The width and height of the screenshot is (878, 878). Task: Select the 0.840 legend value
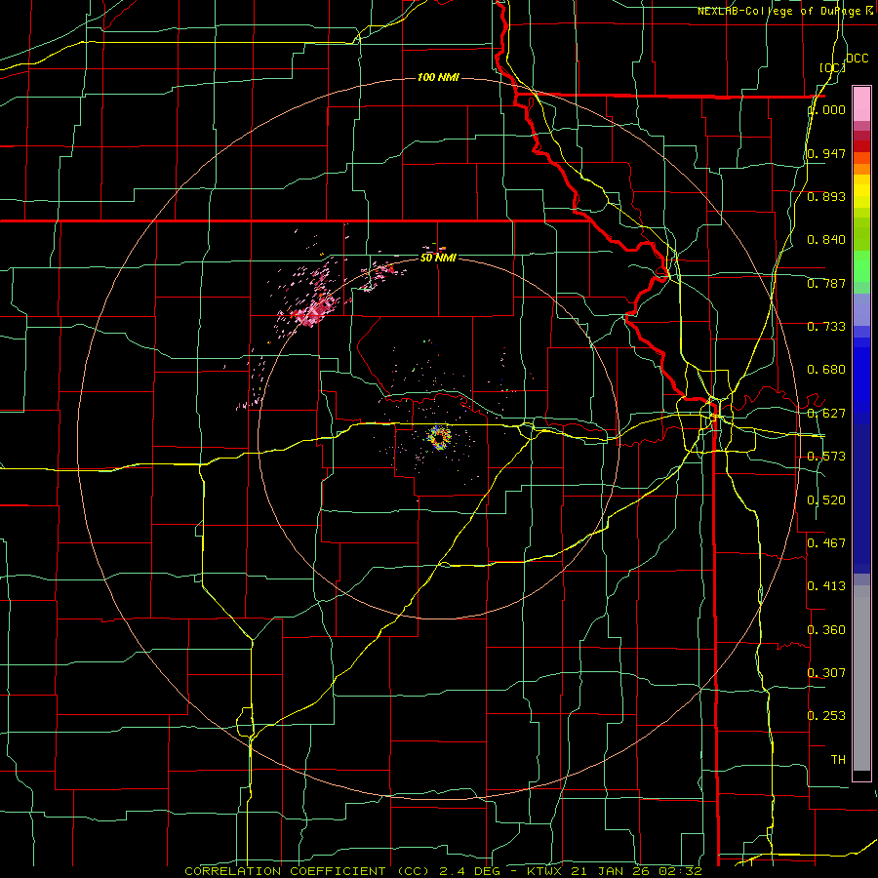(x=826, y=240)
